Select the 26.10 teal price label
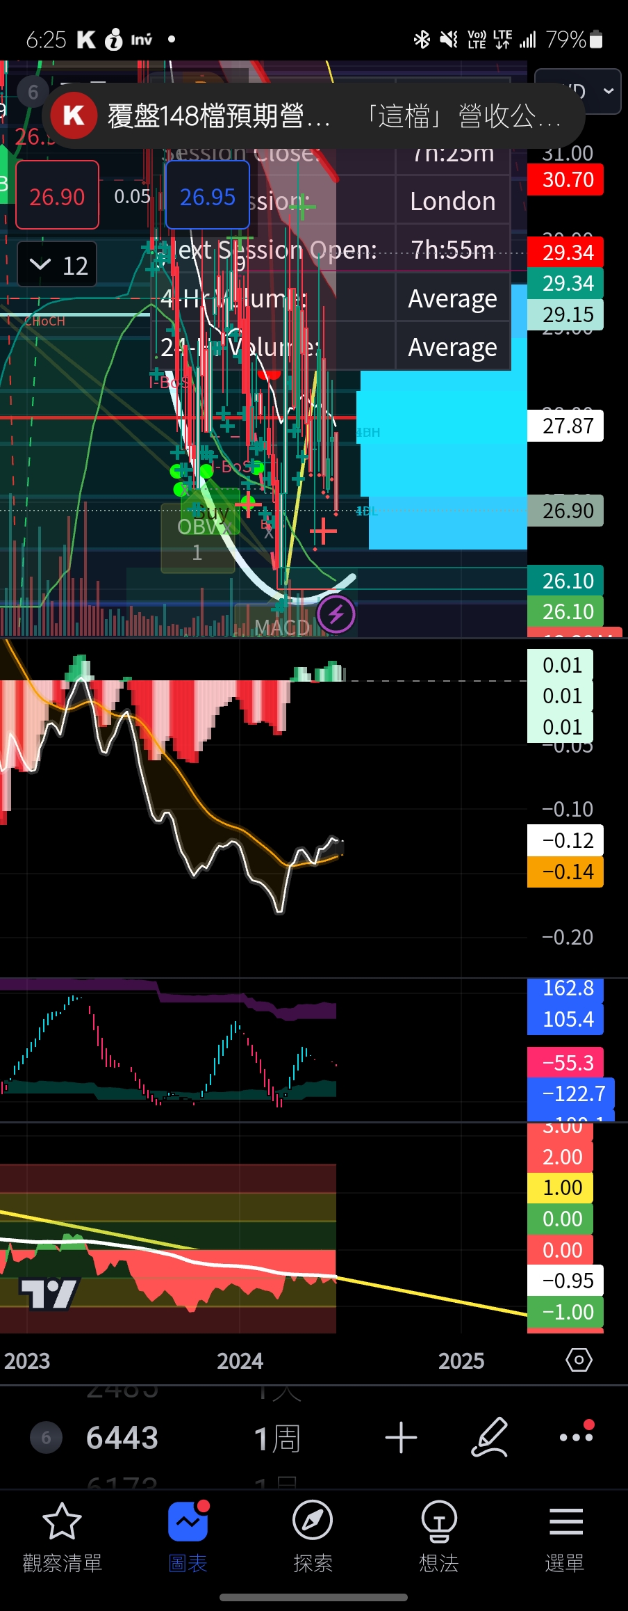The height and width of the screenshot is (1611, 628). [x=565, y=581]
